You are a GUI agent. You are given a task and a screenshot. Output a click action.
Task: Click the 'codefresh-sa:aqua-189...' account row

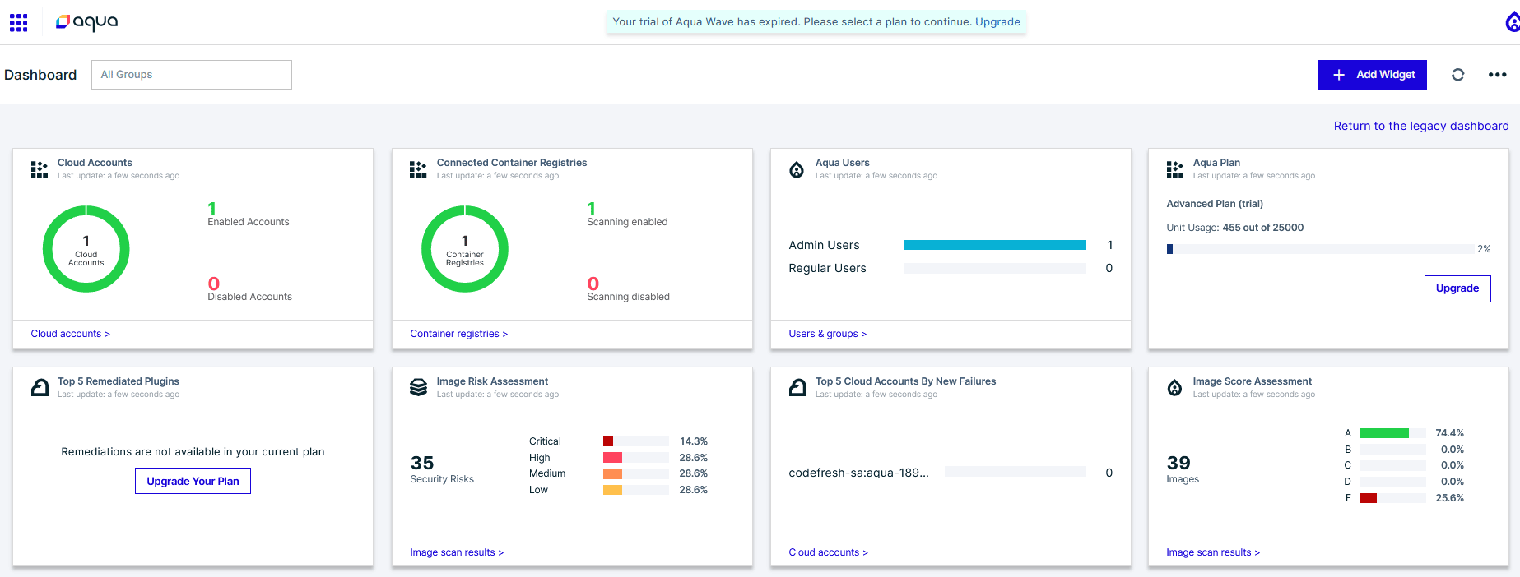[x=951, y=473]
